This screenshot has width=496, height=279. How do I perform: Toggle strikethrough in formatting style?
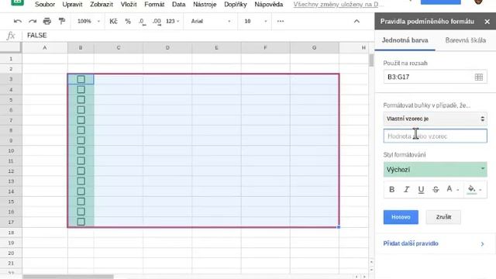pos(436,189)
